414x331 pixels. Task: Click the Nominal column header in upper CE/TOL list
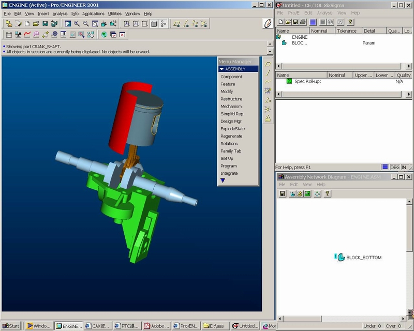(x=322, y=31)
